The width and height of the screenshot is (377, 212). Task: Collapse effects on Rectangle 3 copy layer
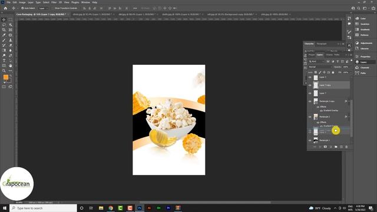click(x=349, y=101)
